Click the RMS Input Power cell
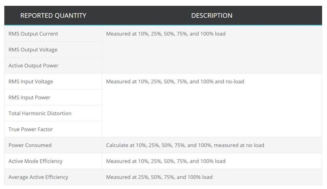The width and height of the screenshot is (327, 189). click(29, 97)
